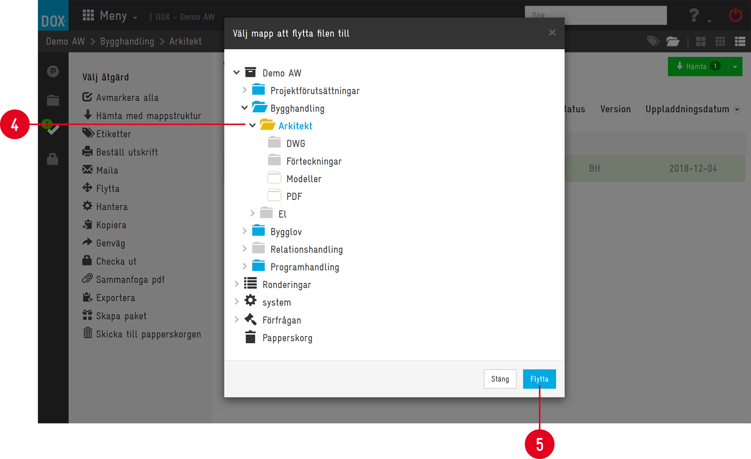Click the blue Flytta button
Image resolution: width=751 pixels, height=459 pixels.
539,379
